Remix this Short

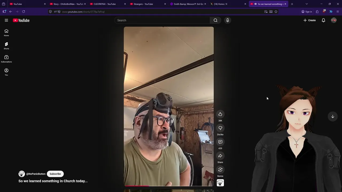220,170
